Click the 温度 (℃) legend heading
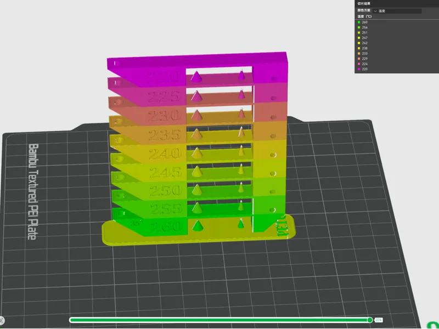 coord(364,16)
